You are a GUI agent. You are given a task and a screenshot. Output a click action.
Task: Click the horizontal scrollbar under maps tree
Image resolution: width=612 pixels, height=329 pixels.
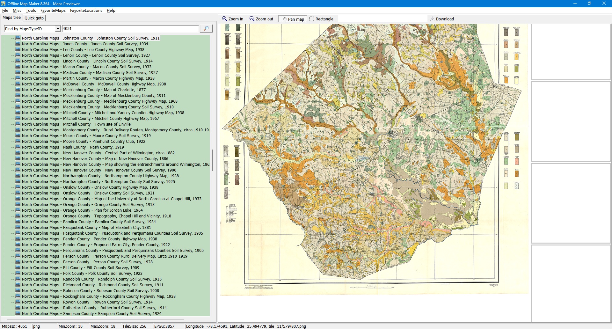(95, 319)
